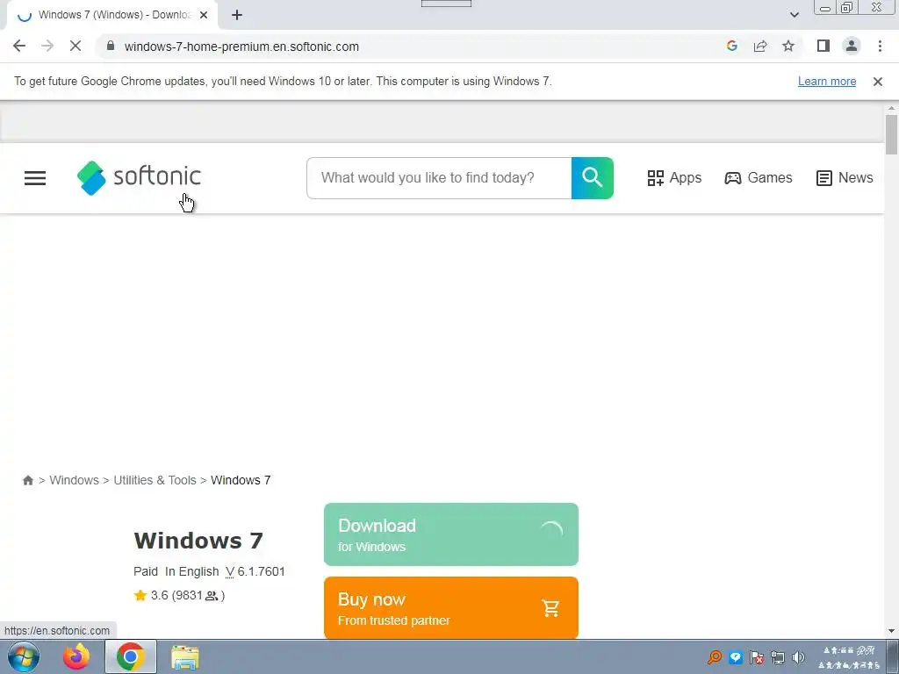Dismiss the Chrome update notification bar
Viewport: 899px width, 674px height.
pyautogui.click(x=877, y=82)
